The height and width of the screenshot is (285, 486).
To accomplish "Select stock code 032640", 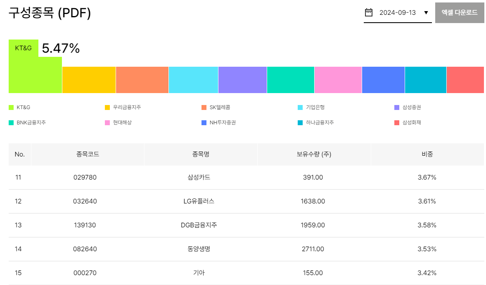I will point(85,201).
